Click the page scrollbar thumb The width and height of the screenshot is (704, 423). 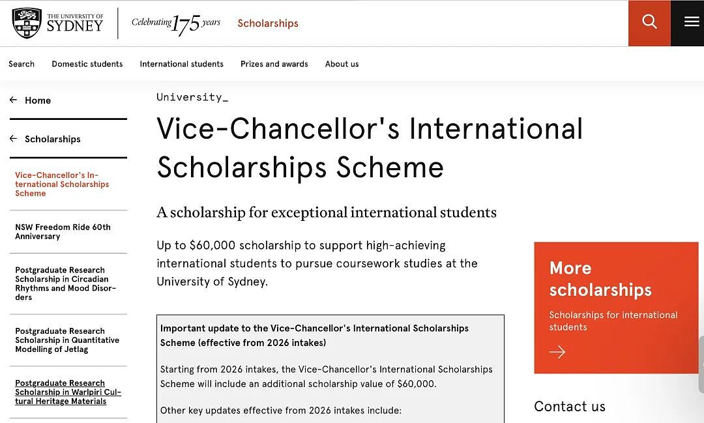[701, 364]
